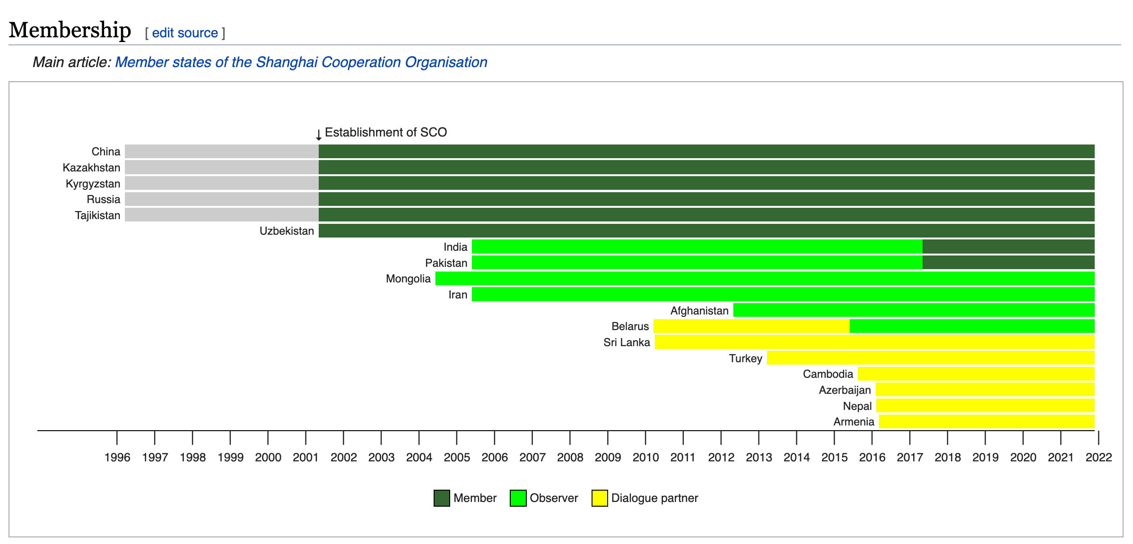
Task: Click India's dark green member bar segment
Action: click(1008, 246)
